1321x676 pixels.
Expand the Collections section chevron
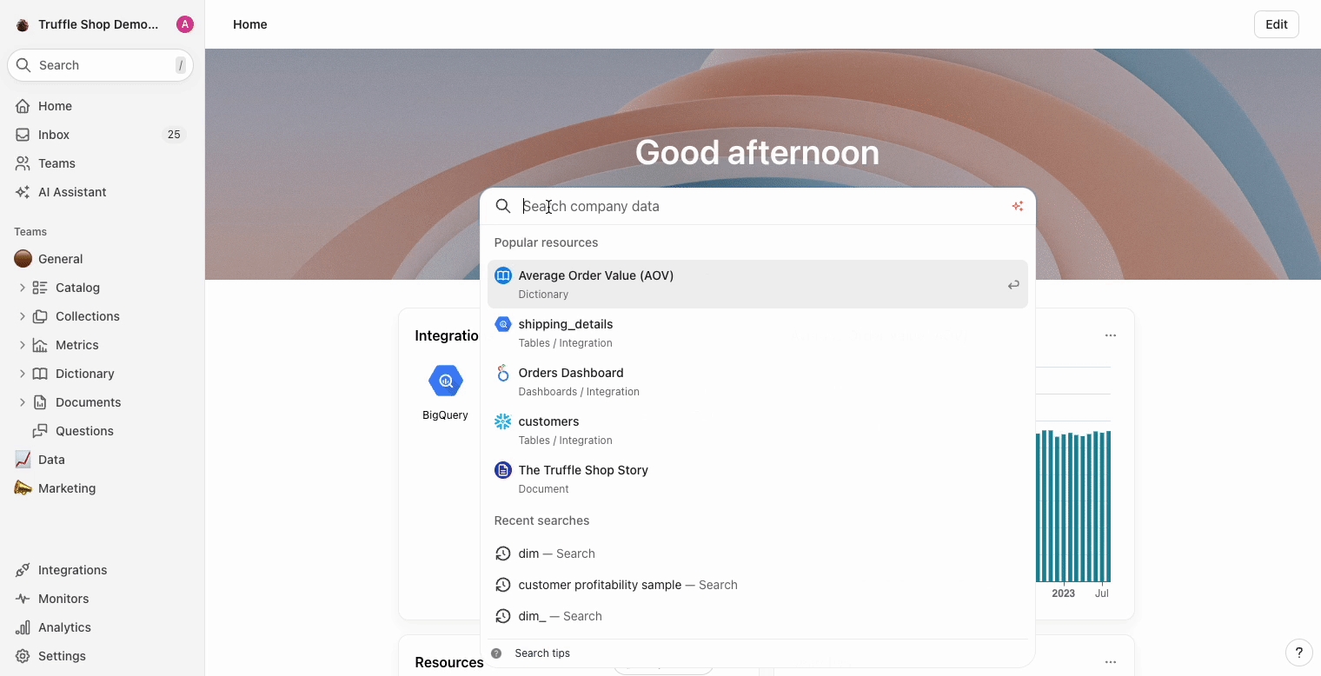click(x=23, y=316)
